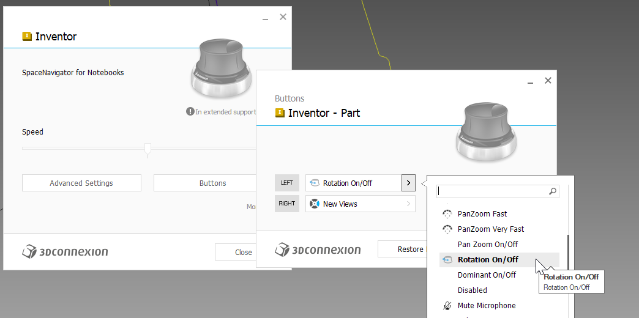Open the New Views RIGHT assignment field
The image size is (639, 318).
point(361,204)
